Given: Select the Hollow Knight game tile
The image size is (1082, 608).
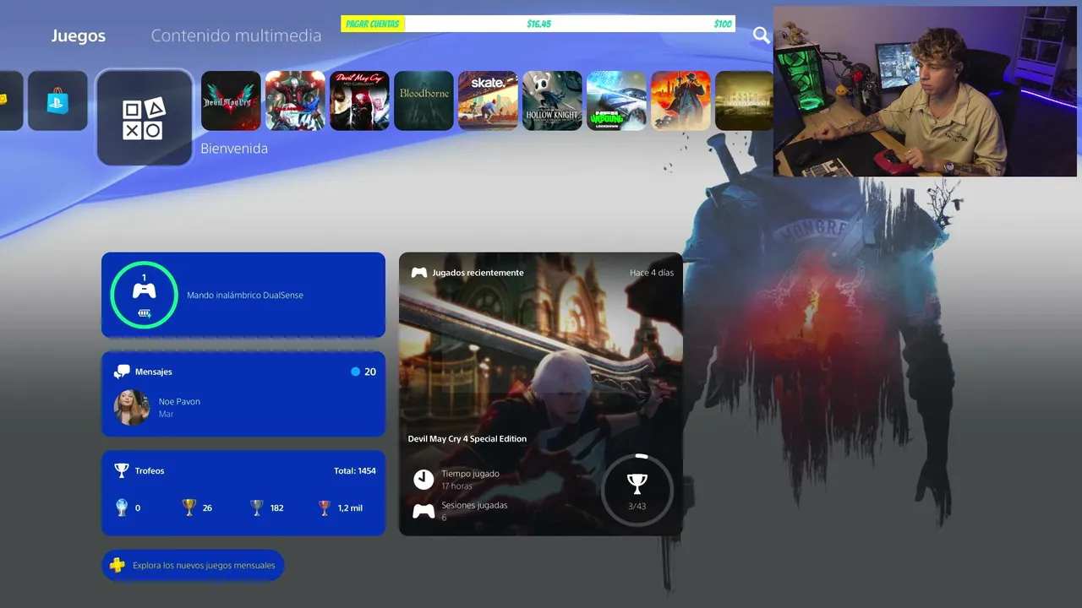Looking at the screenshot, I should (552, 100).
